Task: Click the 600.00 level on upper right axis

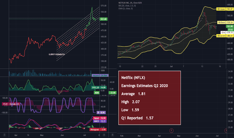Action: [230, 5]
